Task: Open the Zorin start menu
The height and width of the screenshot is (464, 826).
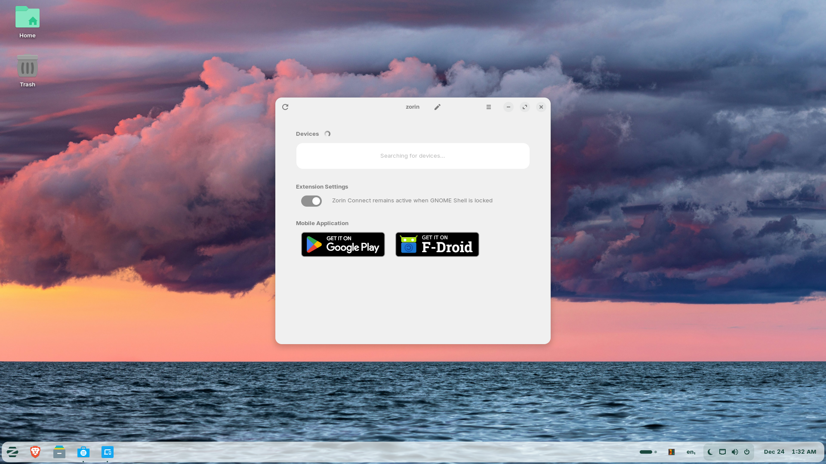Action: [x=12, y=452]
